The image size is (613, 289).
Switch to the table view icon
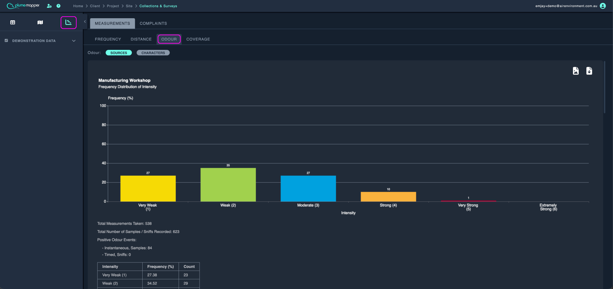tap(13, 22)
